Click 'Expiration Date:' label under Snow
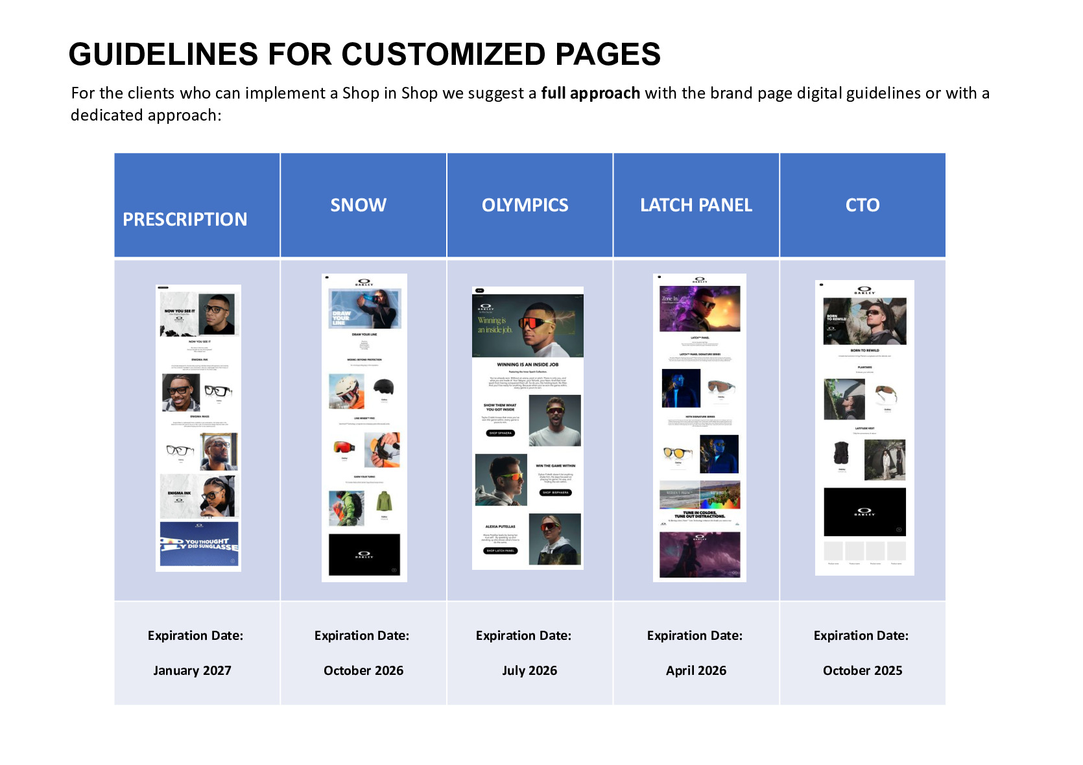1083x765 pixels. click(x=362, y=635)
